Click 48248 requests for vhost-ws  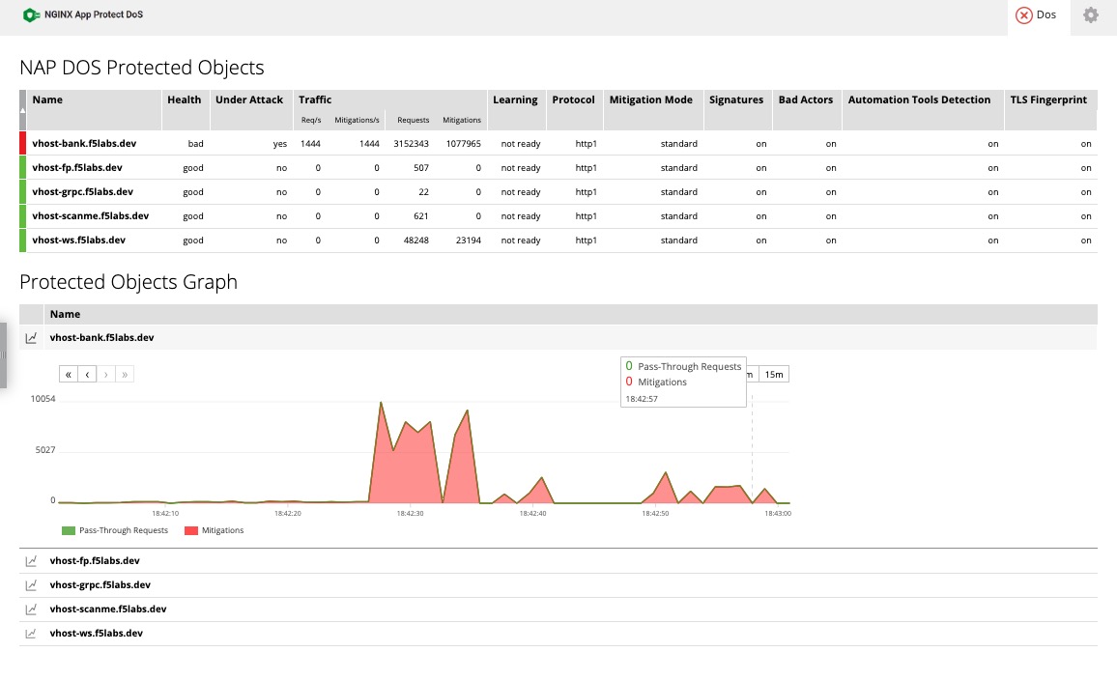click(x=416, y=241)
